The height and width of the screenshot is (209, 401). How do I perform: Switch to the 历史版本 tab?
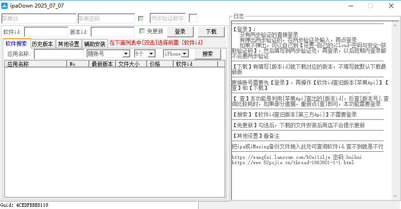(43, 43)
